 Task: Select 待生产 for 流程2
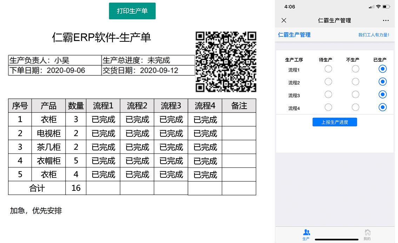coord(328,82)
